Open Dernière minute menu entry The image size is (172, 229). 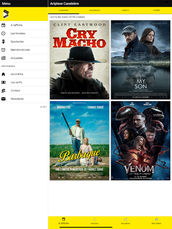[24, 50]
